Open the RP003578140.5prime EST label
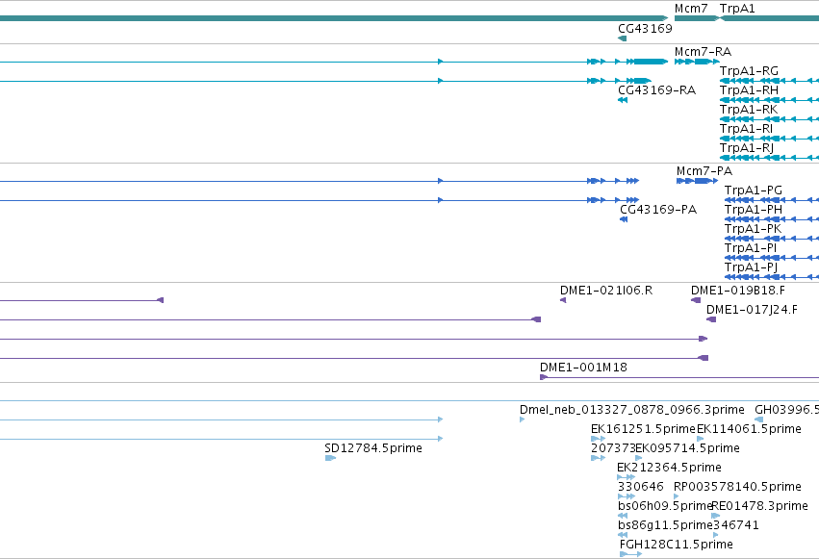Viewport: 819px width, 559px height. (737, 487)
